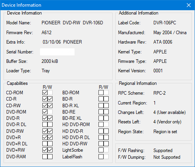Select the RPC Scheme value RPC-2

159,93
